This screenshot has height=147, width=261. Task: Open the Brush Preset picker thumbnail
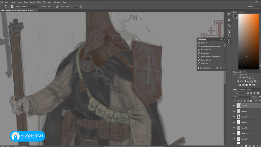point(6,7)
